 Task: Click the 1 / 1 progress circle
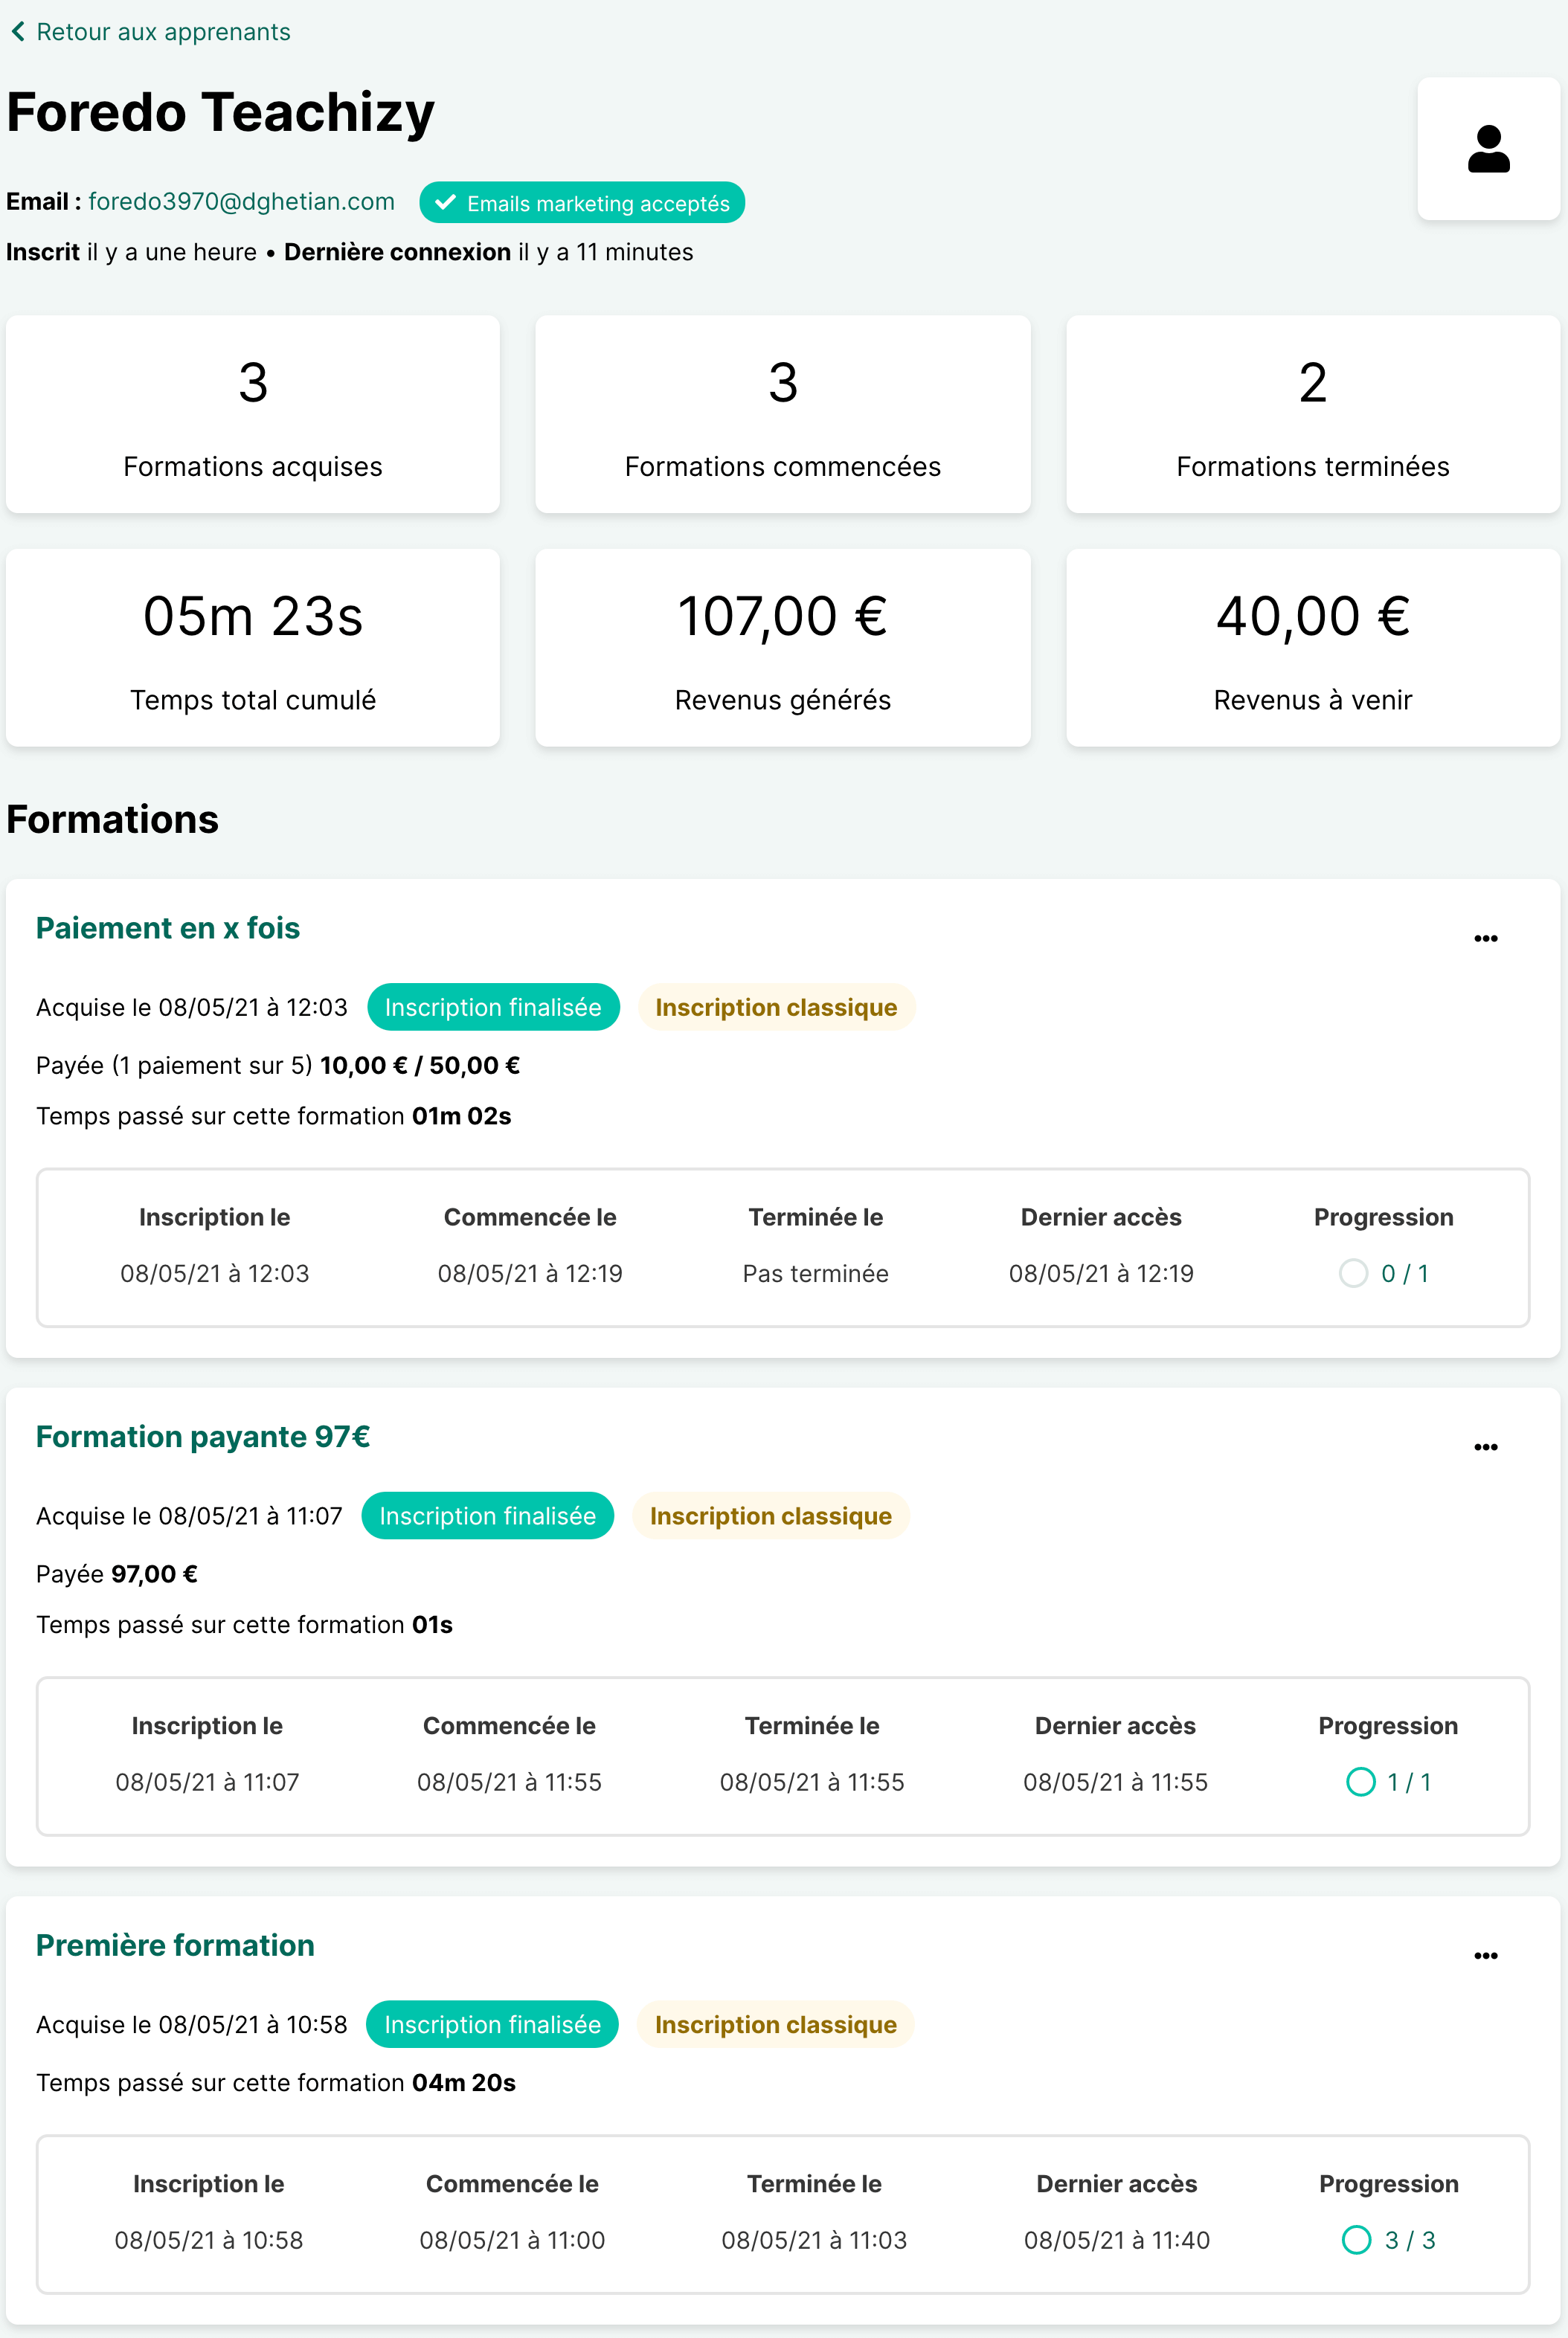coord(1360,1783)
